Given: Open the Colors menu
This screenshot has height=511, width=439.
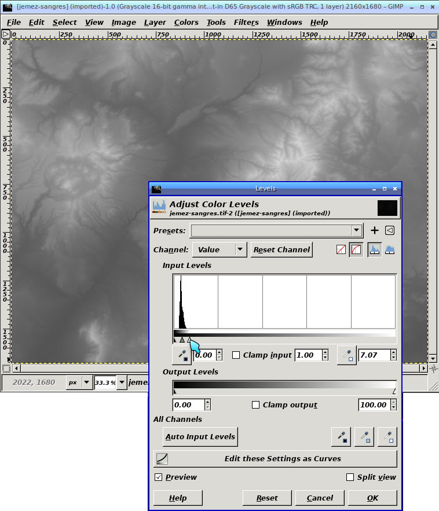Looking at the screenshot, I should (186, 22).
